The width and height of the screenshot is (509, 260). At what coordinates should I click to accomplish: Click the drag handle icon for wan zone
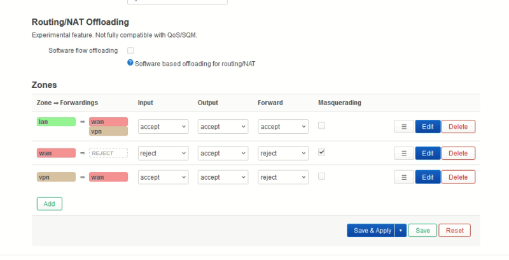pos(404,154)
